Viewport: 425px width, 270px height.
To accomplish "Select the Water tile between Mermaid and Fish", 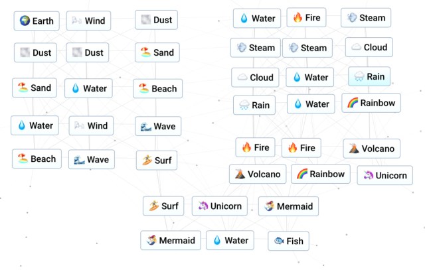I will [229, 240].
